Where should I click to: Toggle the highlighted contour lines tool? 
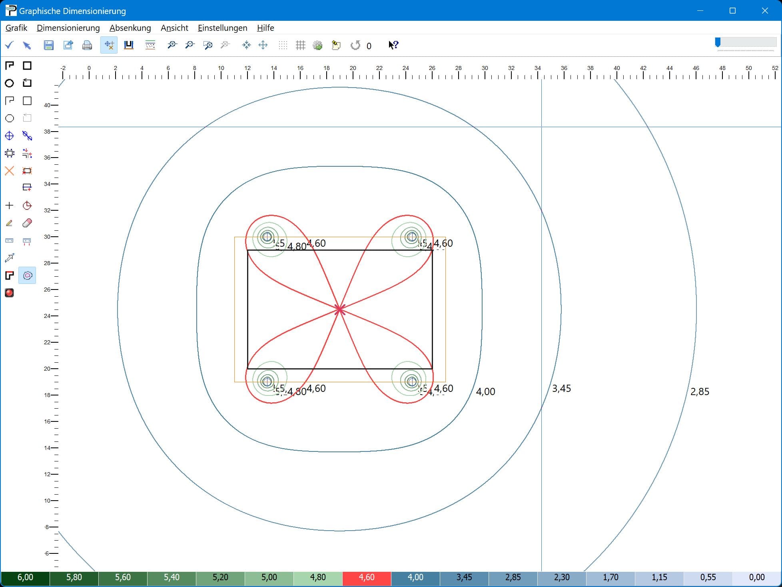click(x=27, y=276)
